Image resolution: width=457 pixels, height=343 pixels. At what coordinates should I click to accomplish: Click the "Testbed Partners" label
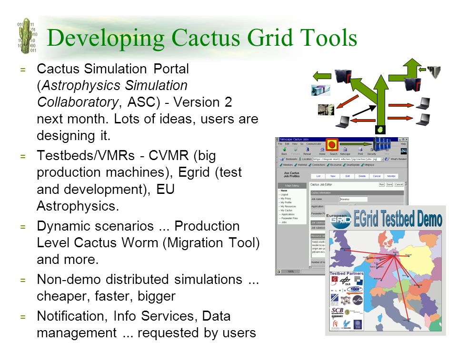coord(347,273)
